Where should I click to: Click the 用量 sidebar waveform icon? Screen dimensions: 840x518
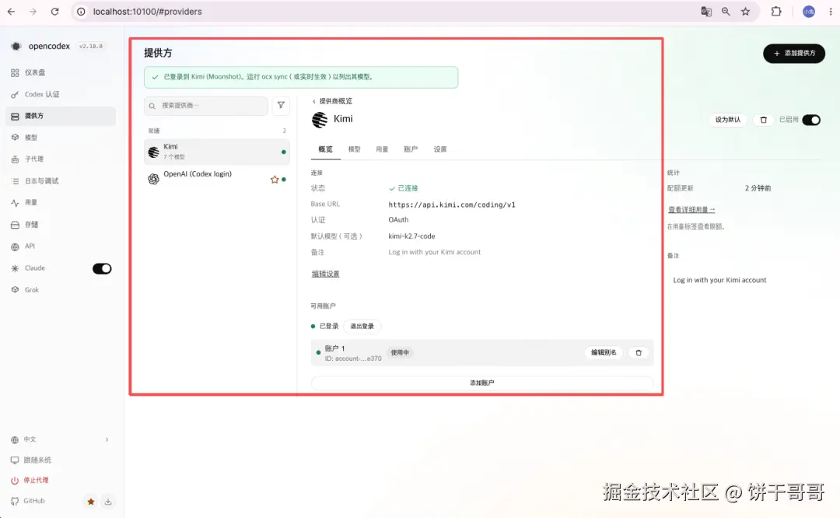point(15,202)
